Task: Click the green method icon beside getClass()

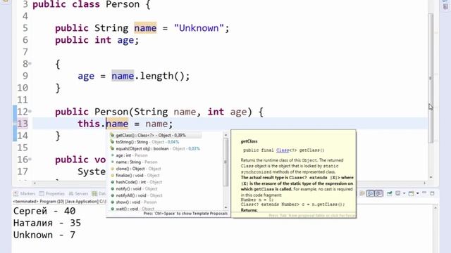Action: 113,135
